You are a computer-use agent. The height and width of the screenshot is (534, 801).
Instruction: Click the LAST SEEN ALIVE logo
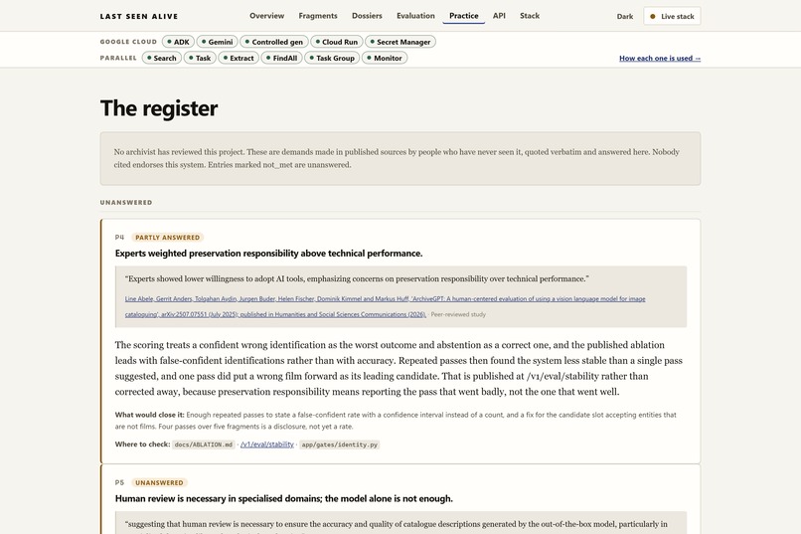coord(139,16)
